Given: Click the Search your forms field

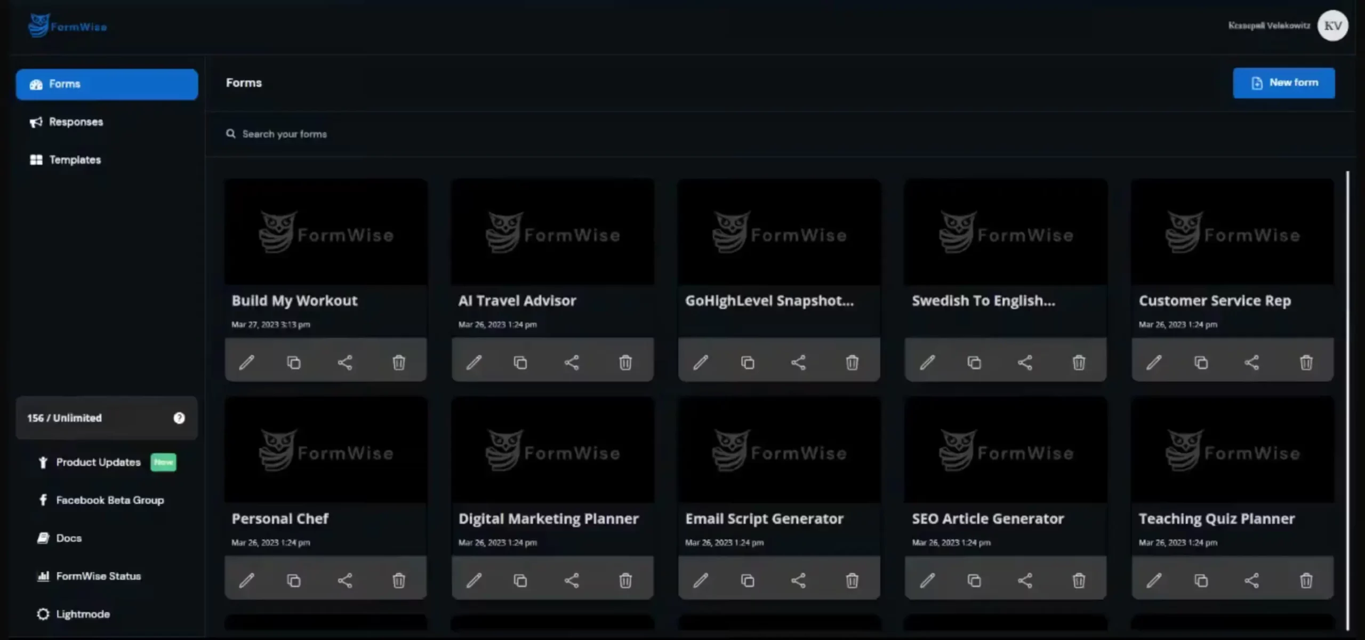Looking at the screenshot, I should (285, 134).
